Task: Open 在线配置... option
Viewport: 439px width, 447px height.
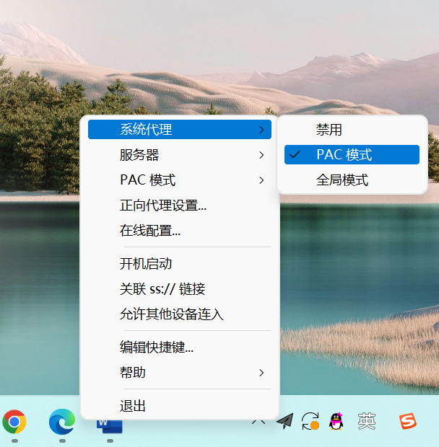Action: click(x=180, y=230)
